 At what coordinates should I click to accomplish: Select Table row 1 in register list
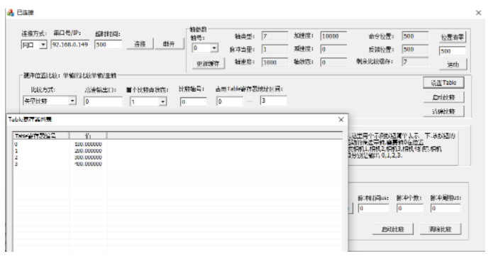(x=177, y=150)
